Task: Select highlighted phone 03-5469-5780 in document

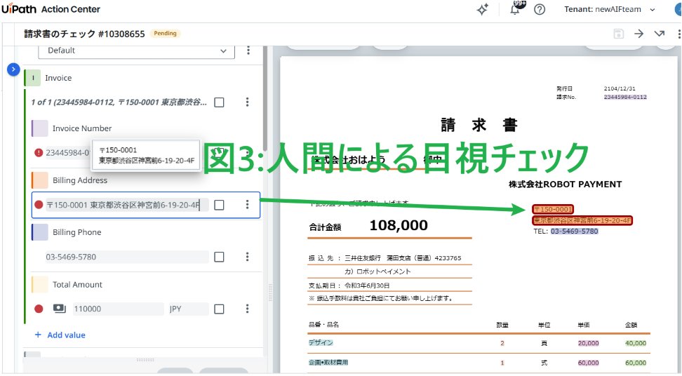Action: [x=575, y=231]
